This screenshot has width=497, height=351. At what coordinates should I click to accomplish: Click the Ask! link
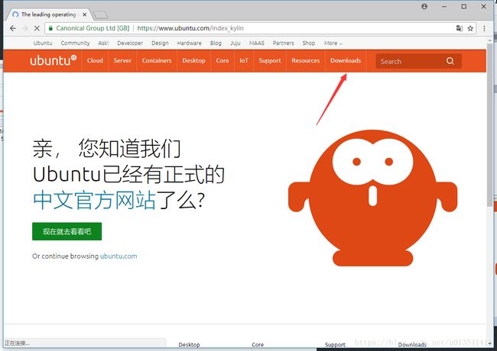coord(103,43)
